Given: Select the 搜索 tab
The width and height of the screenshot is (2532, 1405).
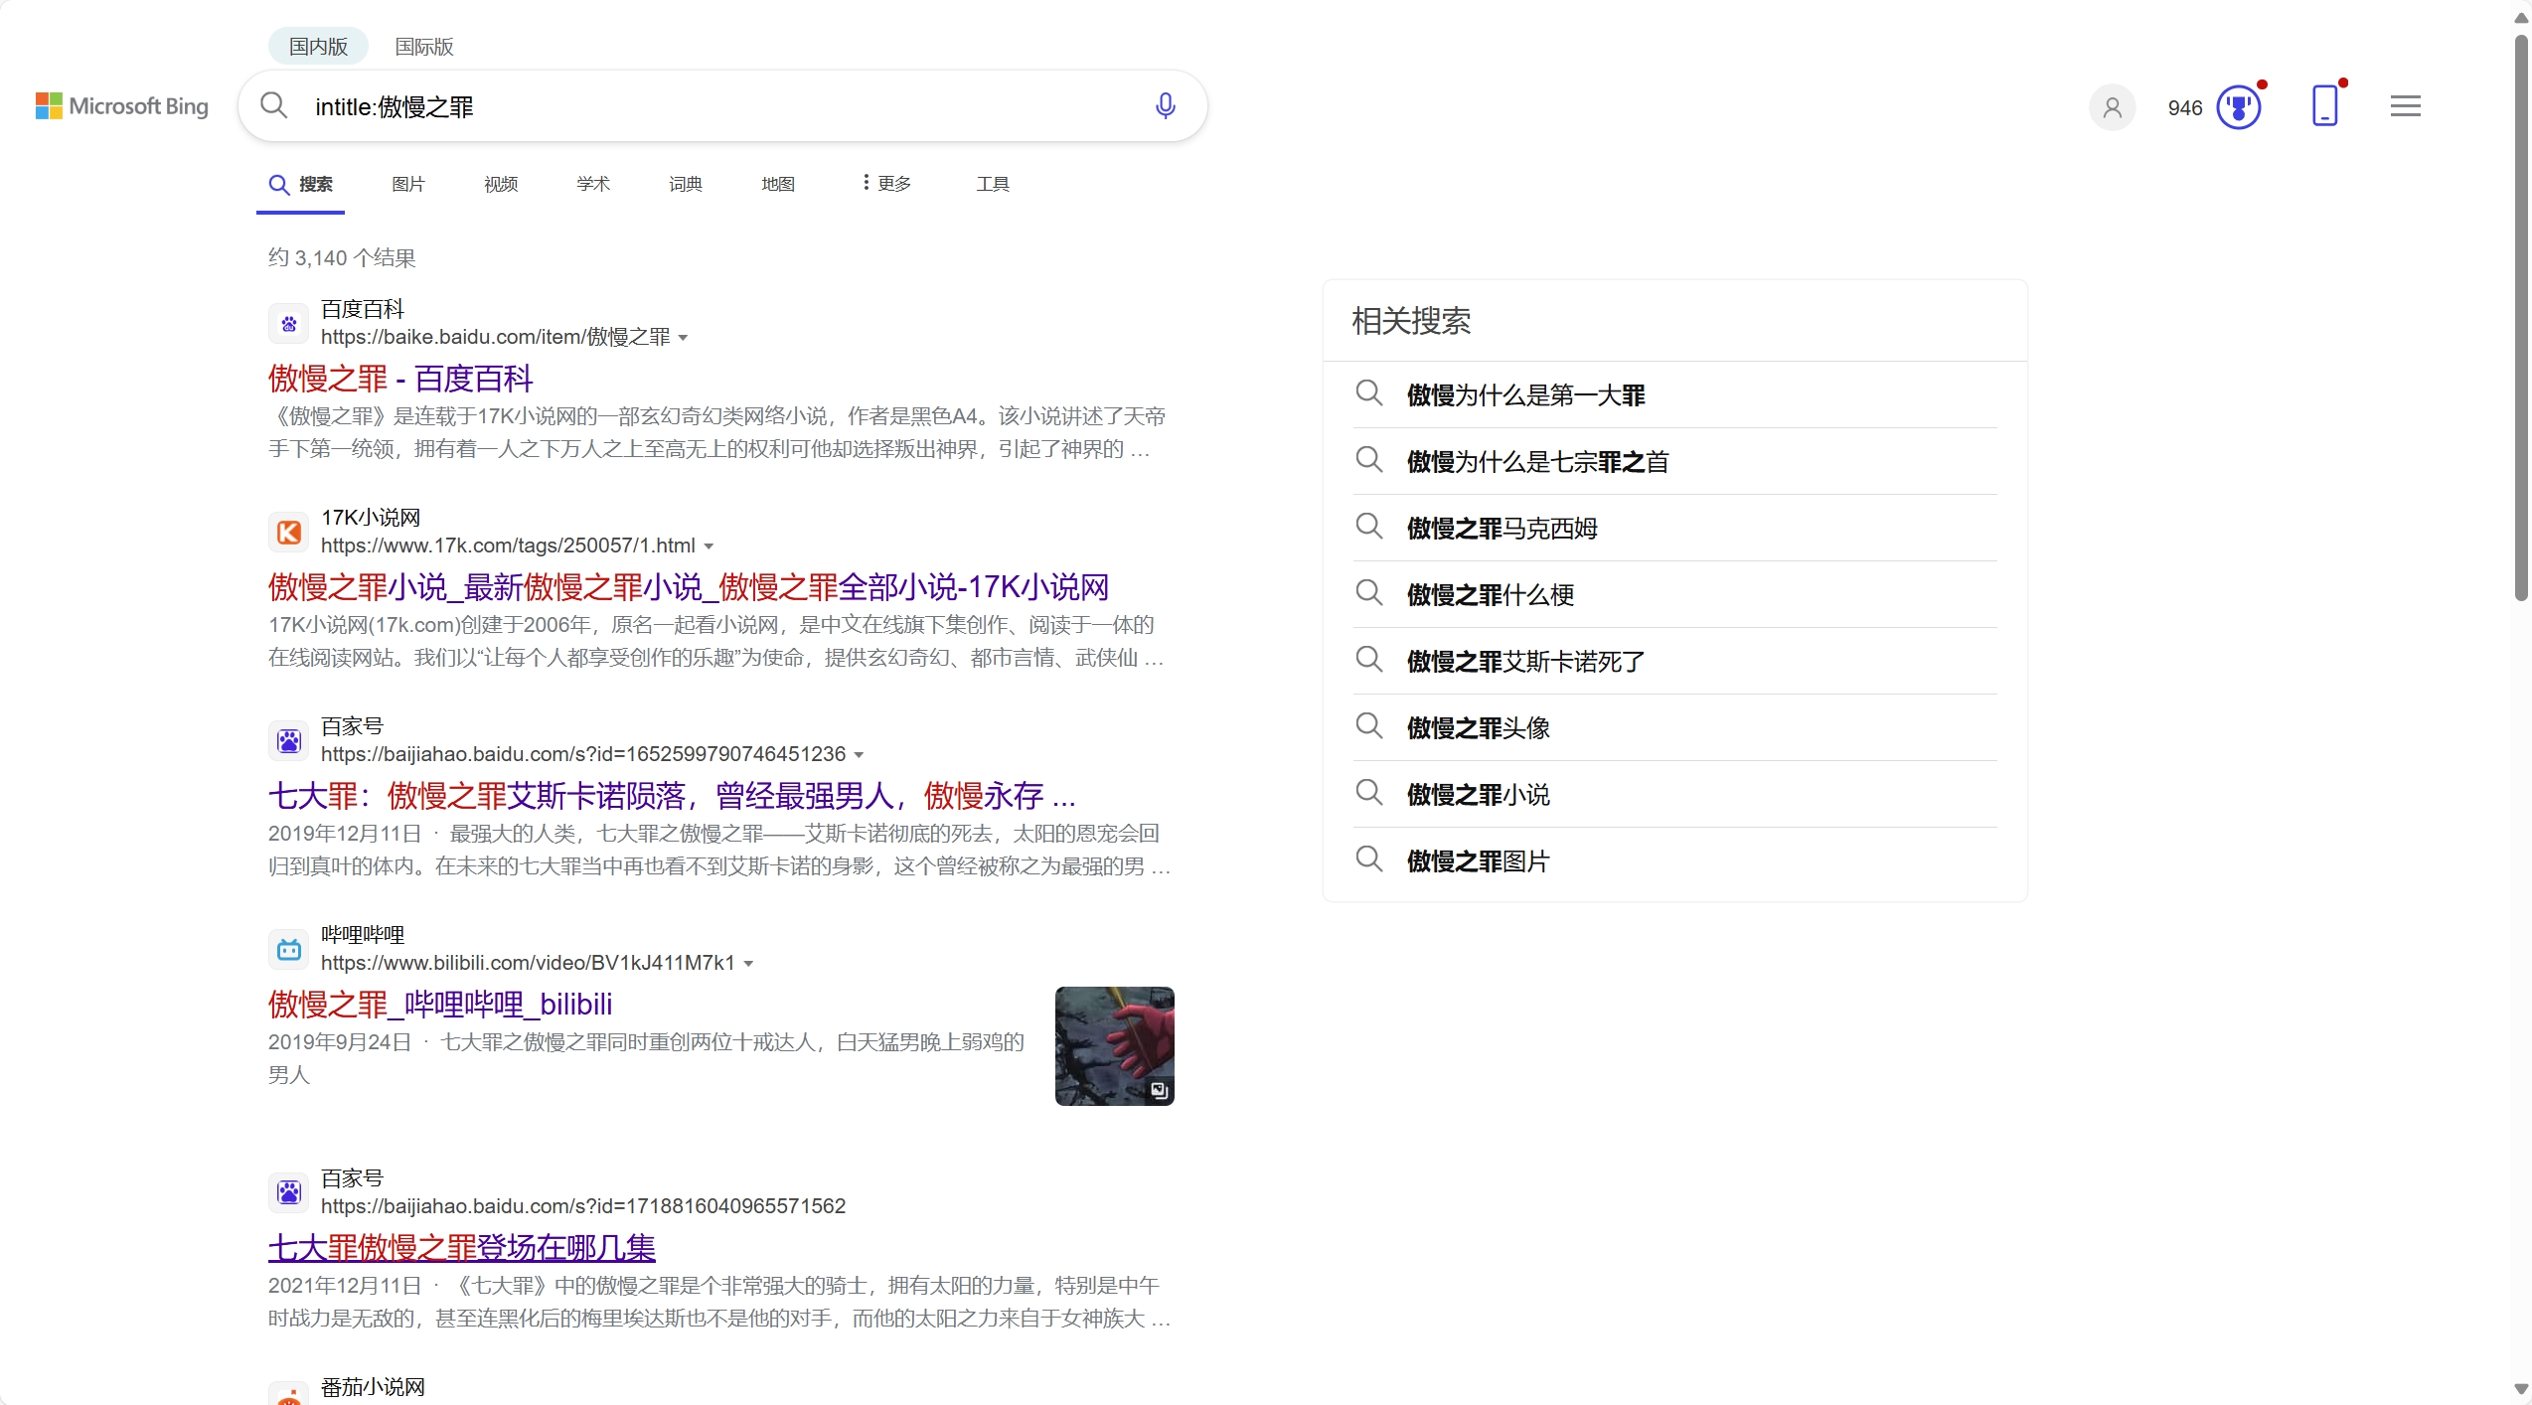Looking at the screenshot, I should pyautogui.click(x=301, y=185).
